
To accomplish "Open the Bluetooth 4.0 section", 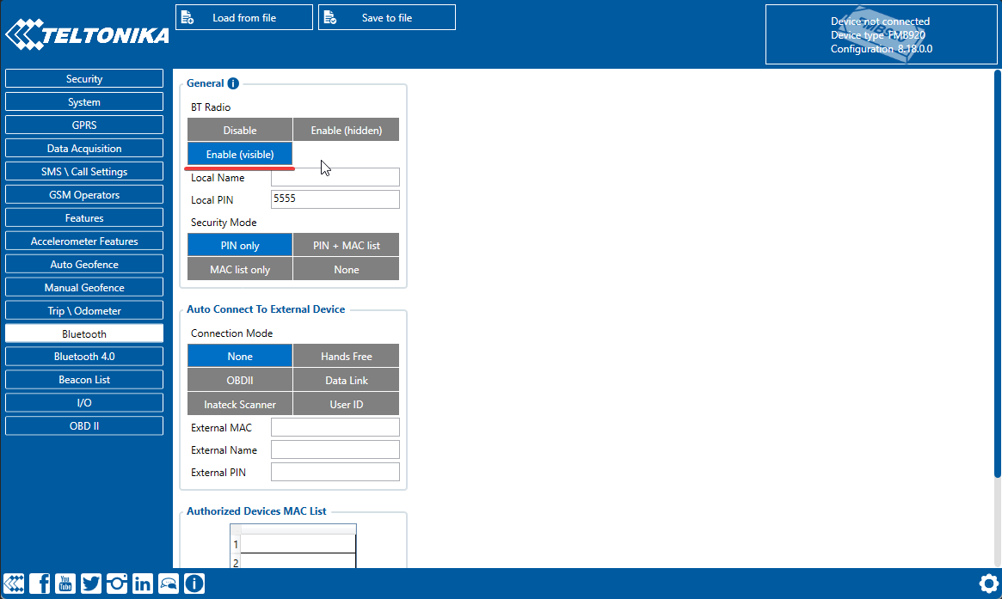I will [84, 357].
